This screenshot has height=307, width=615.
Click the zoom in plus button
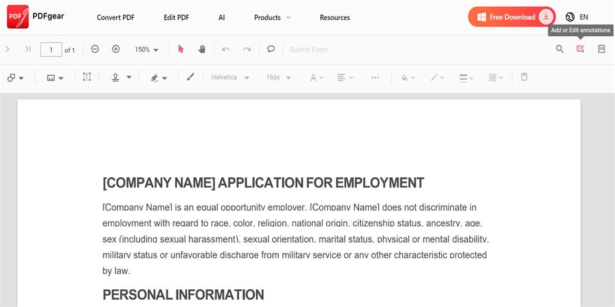click(x=116, y=49)
